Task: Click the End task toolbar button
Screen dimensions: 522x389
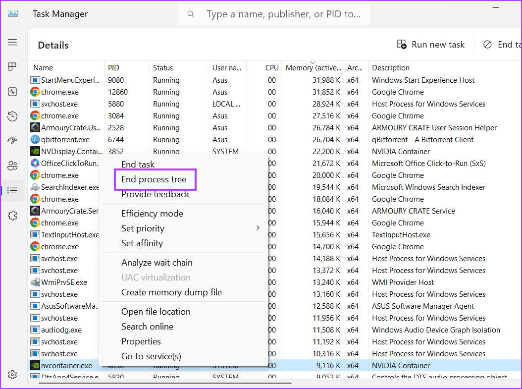Action: tap(502, 45)
